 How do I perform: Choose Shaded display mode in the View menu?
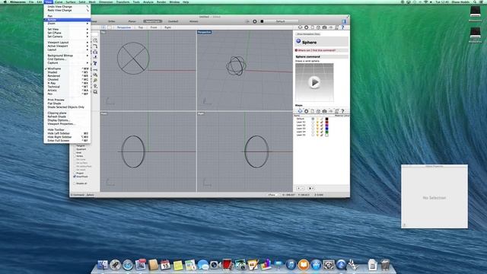coord(67,72)
